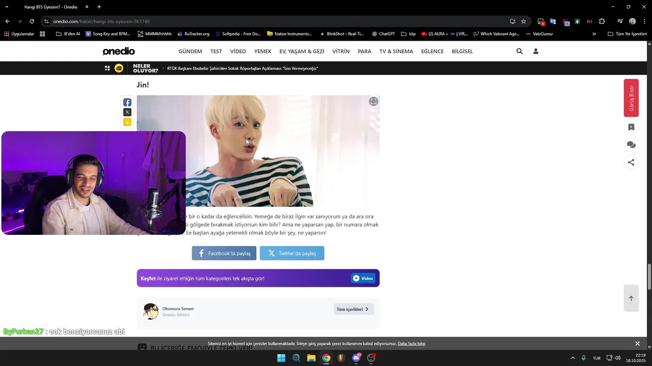
Task: Open the IE'den Al bookmark folder
Action: pyautogui.click(x=68, y=34)
